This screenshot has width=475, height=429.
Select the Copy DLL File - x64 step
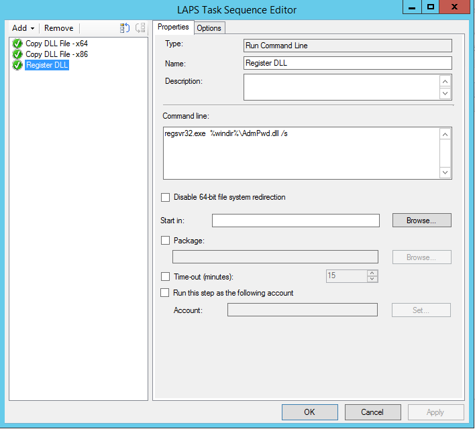(56, 44)
